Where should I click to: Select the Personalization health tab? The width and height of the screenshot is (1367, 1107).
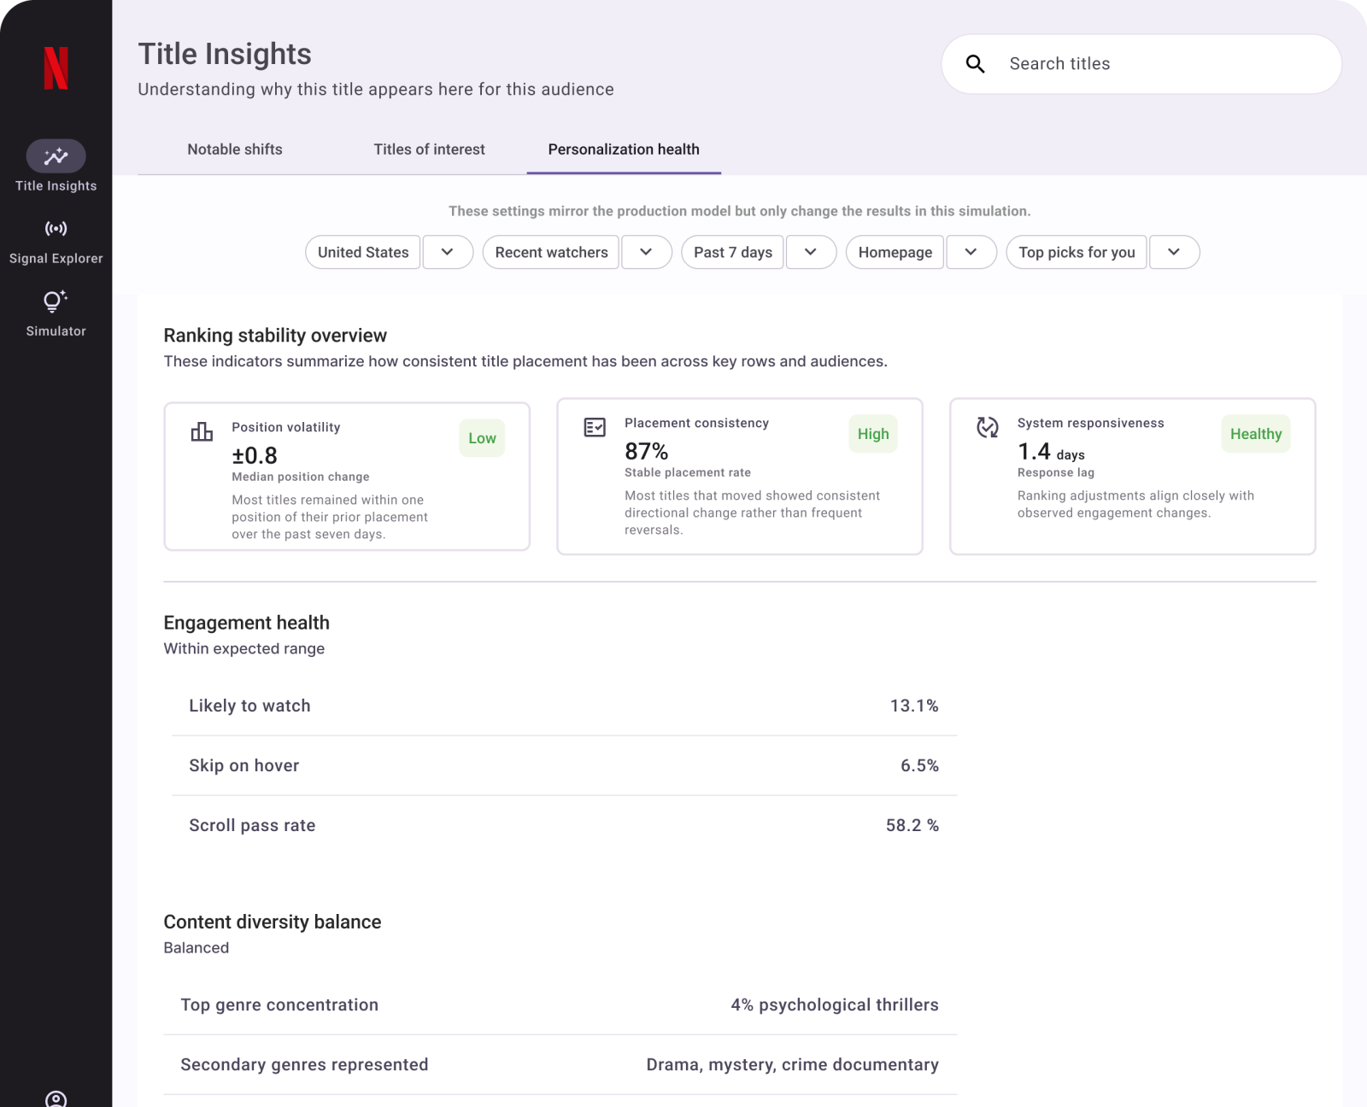(x=624, y=149)
